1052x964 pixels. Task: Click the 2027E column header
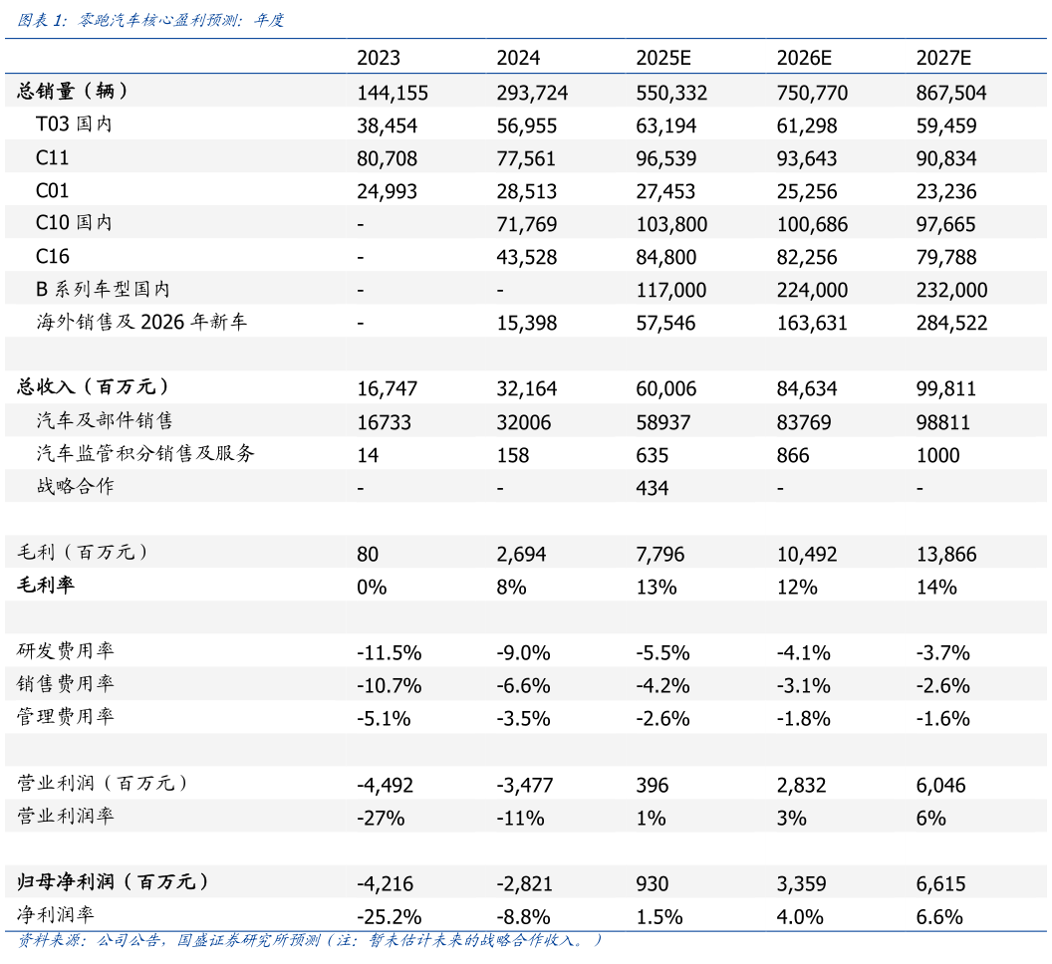941,57
